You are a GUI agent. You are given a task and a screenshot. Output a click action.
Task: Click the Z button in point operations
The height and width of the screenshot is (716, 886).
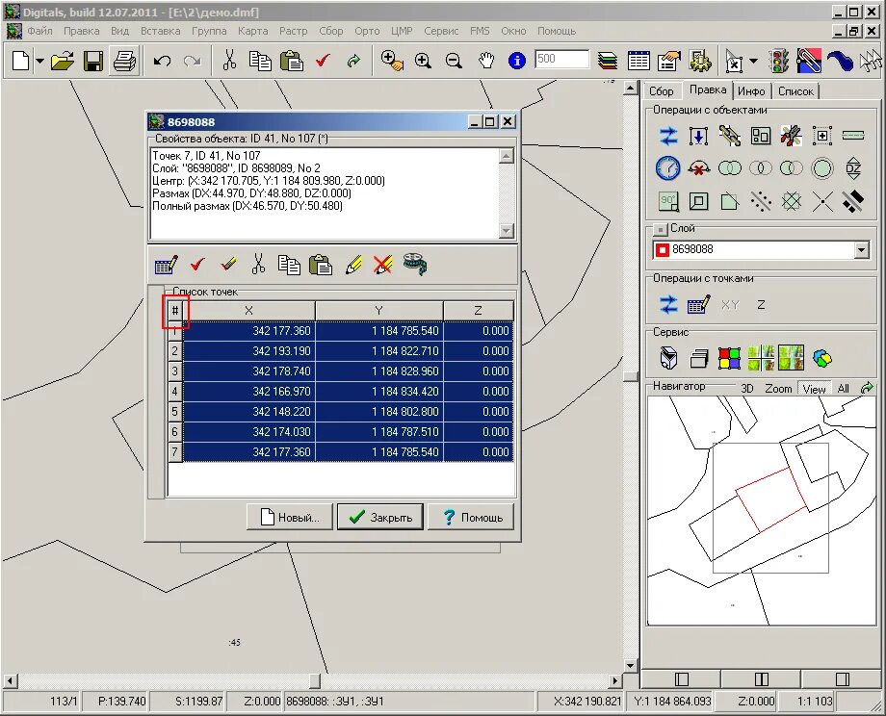pyautogui.click(x=761, y=305)
